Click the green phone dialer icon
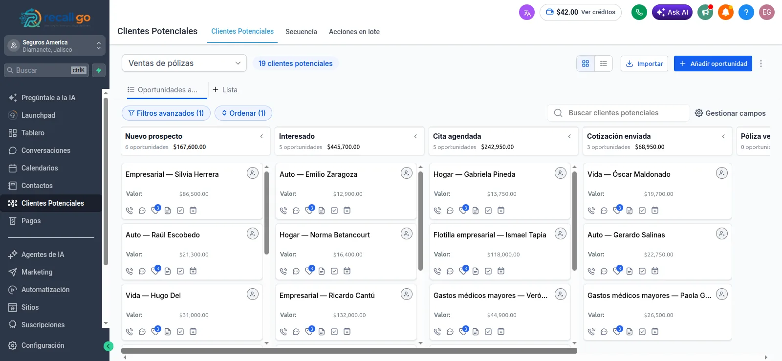This screenshot has height=361, width=782. [639, 12]
